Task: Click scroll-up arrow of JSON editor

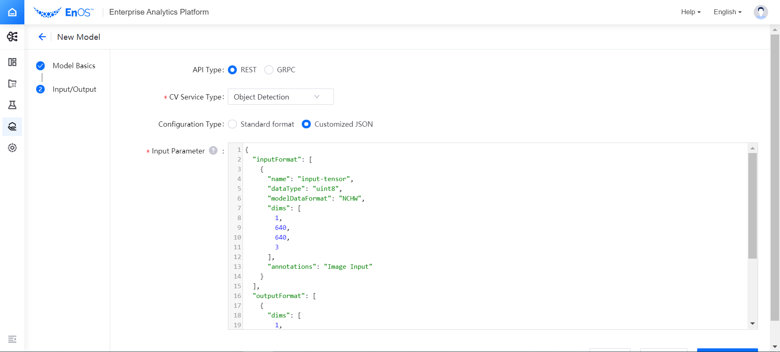Action: point(752,148)
